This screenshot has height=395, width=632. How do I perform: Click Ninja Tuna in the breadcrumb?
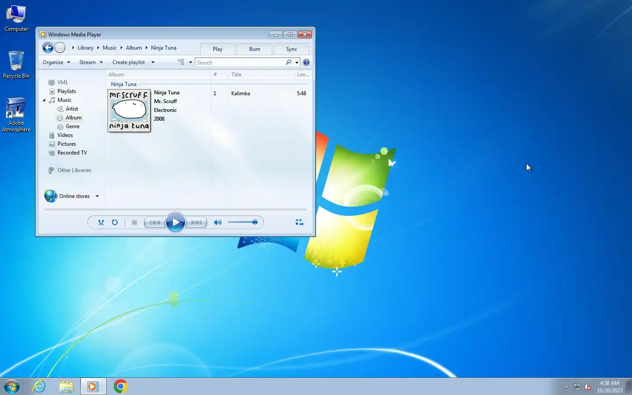[x=164, y=48]
